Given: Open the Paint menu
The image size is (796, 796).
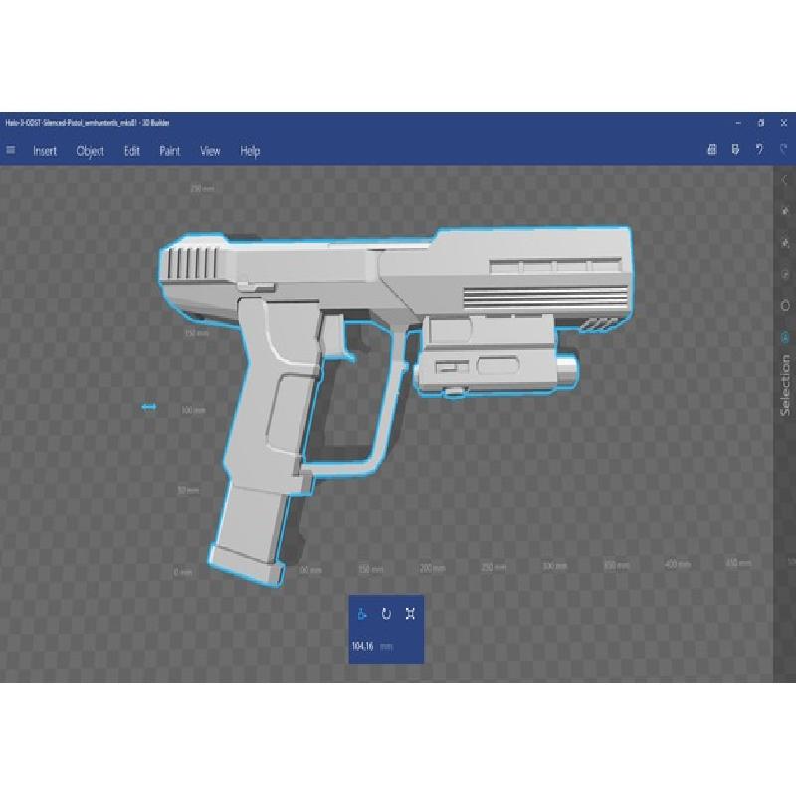Looking at the screenshot, I should tap(169, 151).
